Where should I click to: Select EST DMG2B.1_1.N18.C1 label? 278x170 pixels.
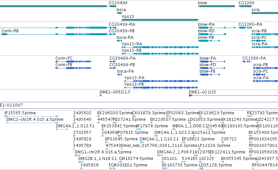tap(98, 159)
